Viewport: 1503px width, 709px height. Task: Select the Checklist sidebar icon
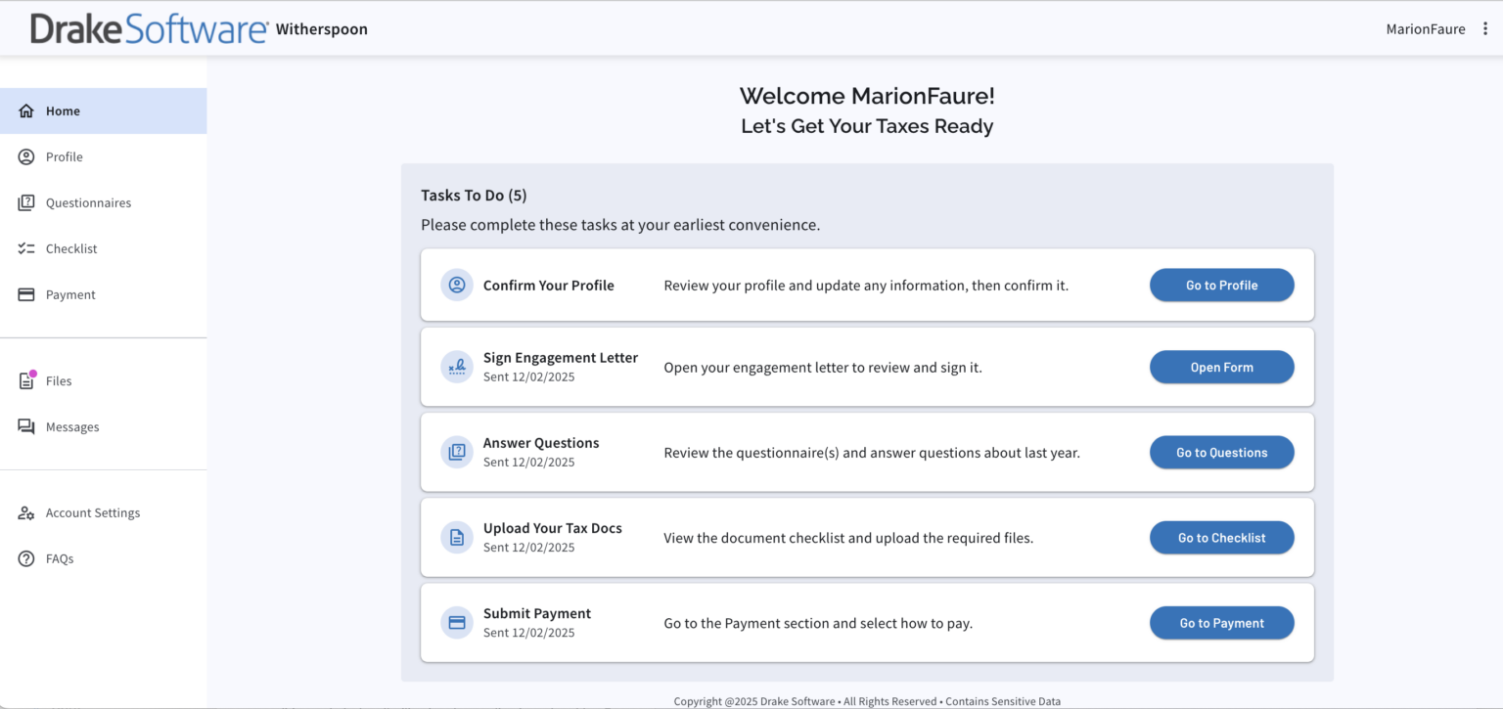pyautogui.click(x=27, y=248)
